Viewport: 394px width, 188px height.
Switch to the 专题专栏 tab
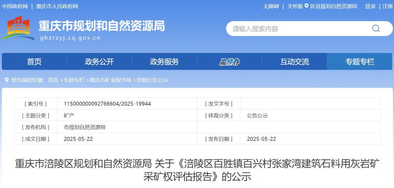(x=360, y=62)
